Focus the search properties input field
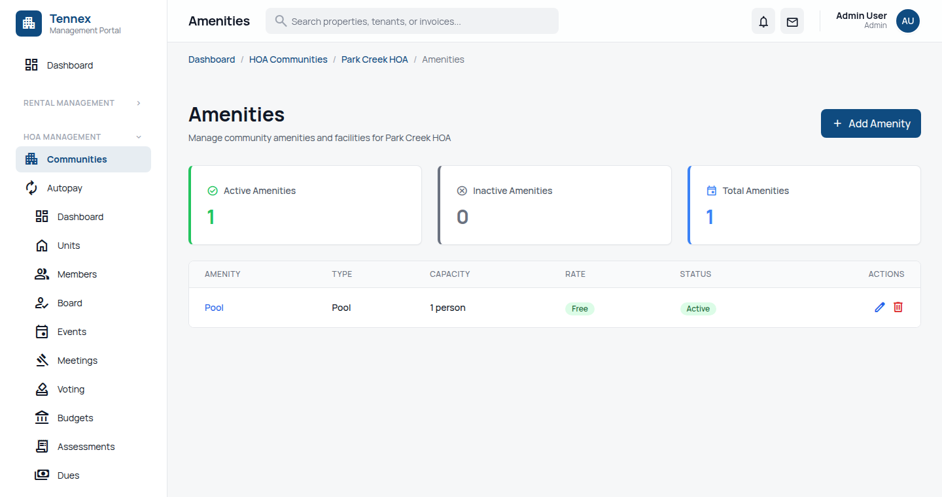 419,22
